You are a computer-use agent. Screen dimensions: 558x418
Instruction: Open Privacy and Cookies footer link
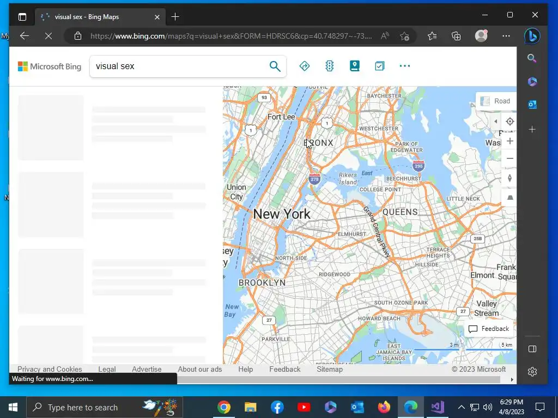pos(50,369)
